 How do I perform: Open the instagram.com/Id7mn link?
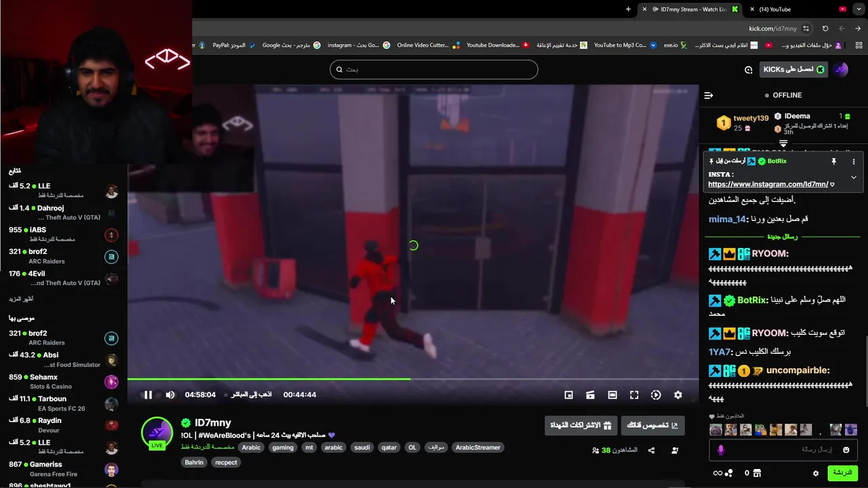(768, 184)
